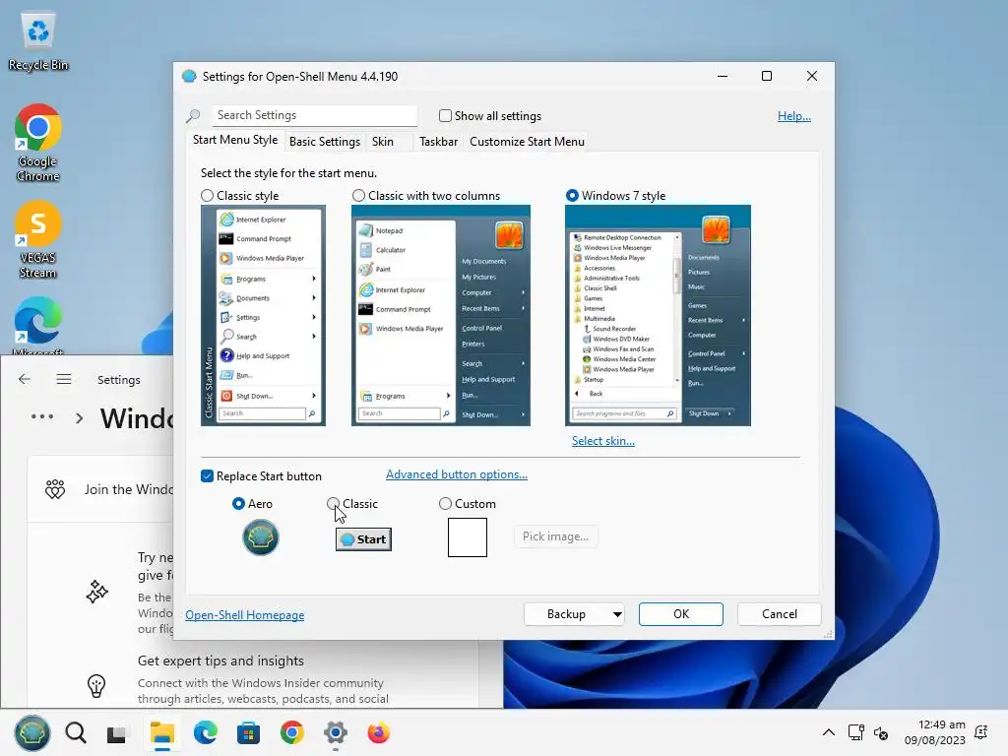Click breadcrumb chevron in Settings window
This screenshot has width=1008, height=756.
79,418
